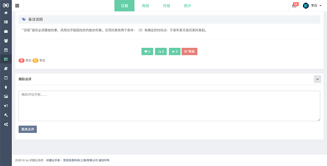Screen dimensions: 327x166
Task: Click the picture icon in sidebar
Action: click(6, 96)
